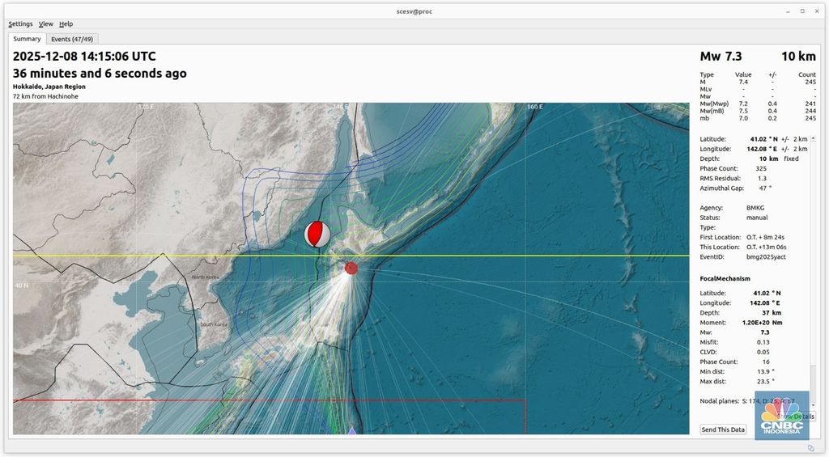Close the scesv@proc window

[816, 11]
